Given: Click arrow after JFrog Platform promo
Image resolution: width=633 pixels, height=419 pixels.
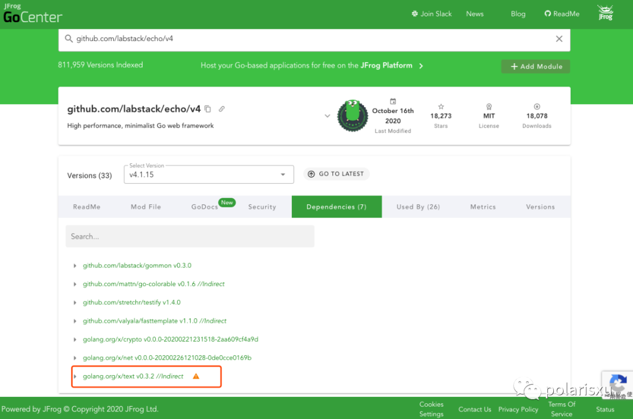Looking at the screenshot, I should click(421, 66).
